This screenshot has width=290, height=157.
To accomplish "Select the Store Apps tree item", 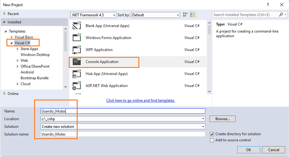I will pyautogui.click(x=29, y=49).
